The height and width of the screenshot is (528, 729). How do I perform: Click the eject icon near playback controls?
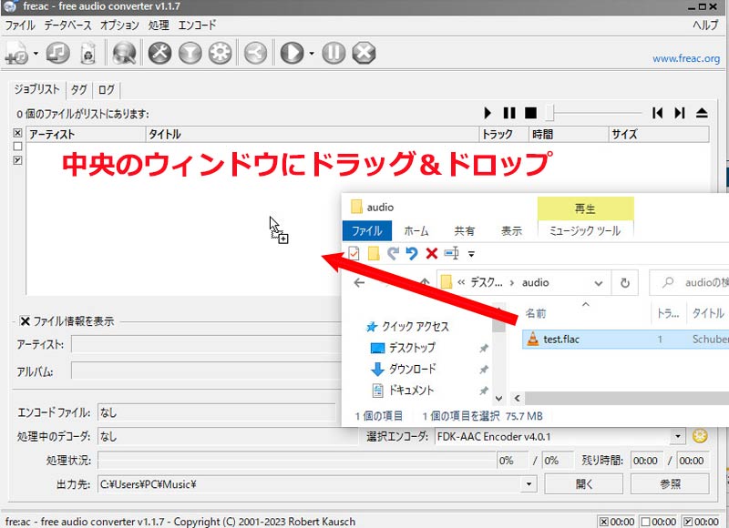703,112
